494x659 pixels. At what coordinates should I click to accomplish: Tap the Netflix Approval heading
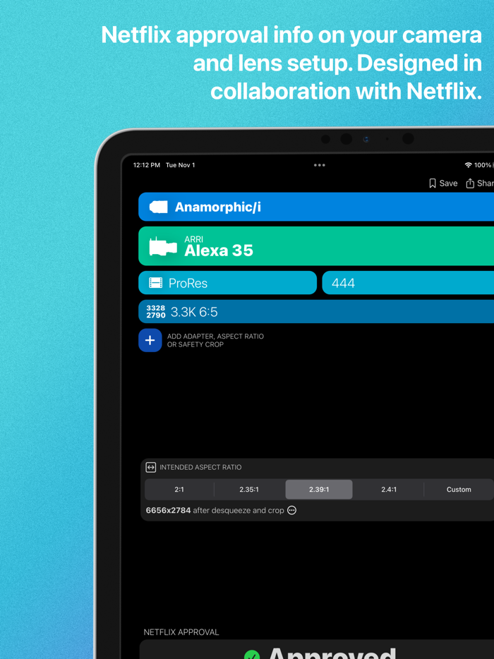click(x=181, y=632)
